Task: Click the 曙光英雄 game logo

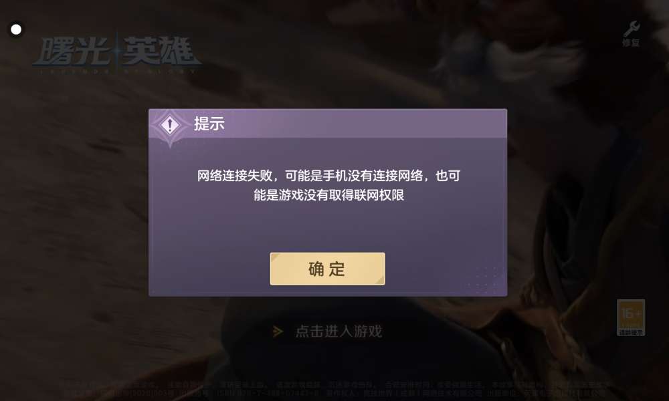Action: [116, 51]
